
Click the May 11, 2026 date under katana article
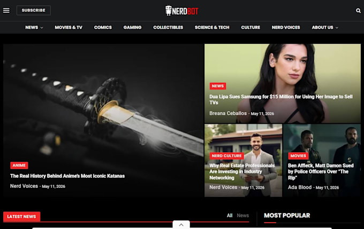coord(54,186)
